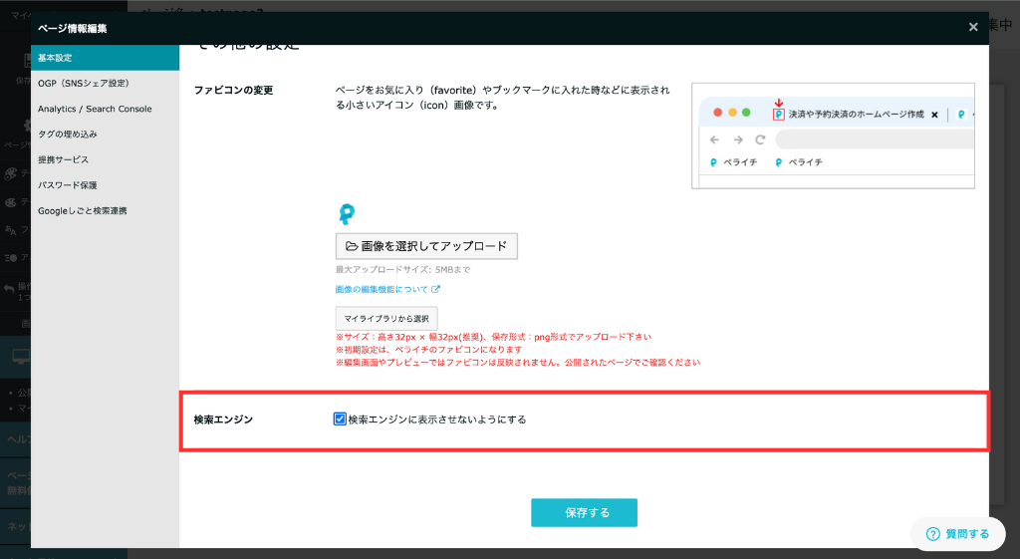This screenshot has height=559, width=1020.
Task: Click the browser tab example illustration
Action: click(833, 136)
